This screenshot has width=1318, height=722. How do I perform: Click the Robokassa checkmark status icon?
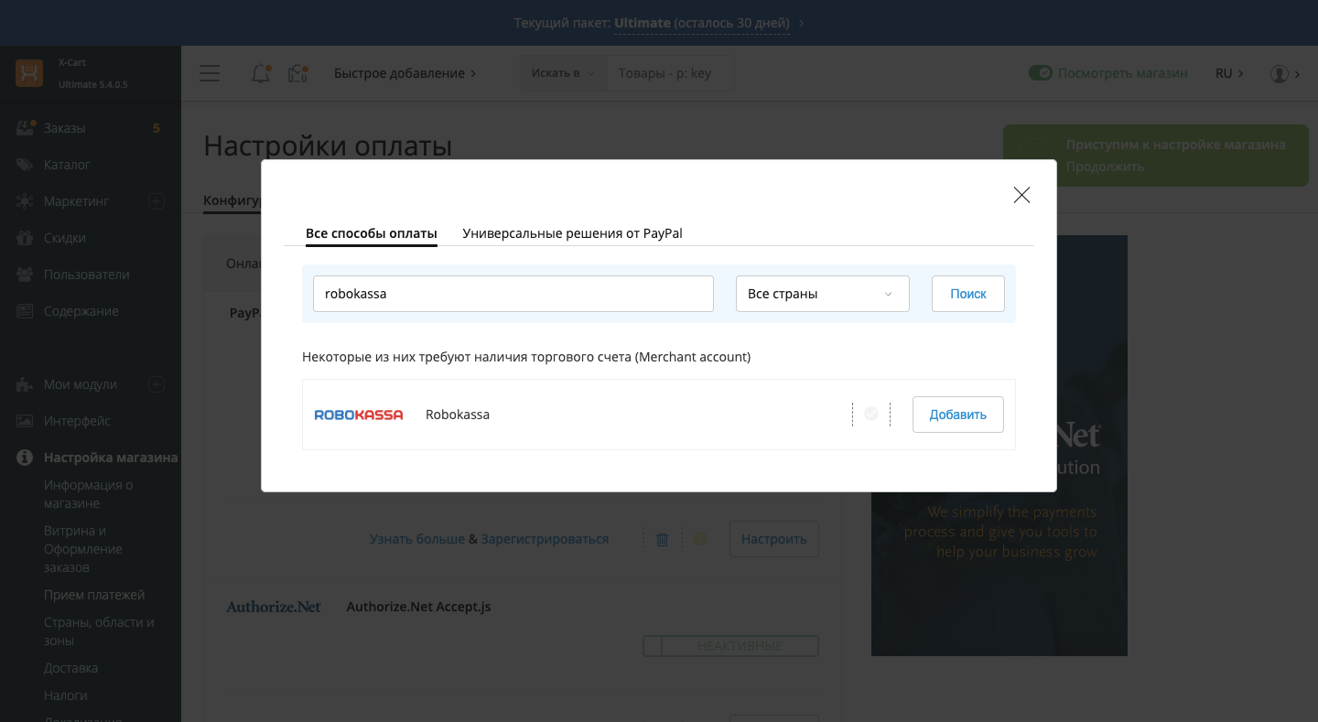coord(871,415)
